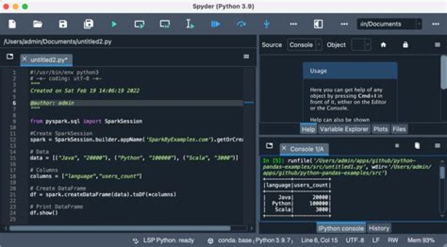The width and height of the screenshot is (447, 247).
Task: Toggle the Help pane lock
Action: [405, 45]
